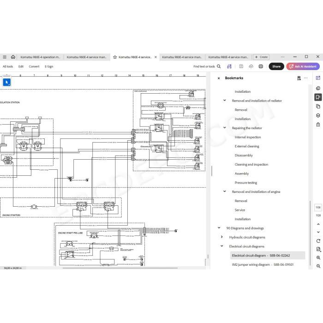
Task: Upload file to cloud
Action: click(251, 66)
